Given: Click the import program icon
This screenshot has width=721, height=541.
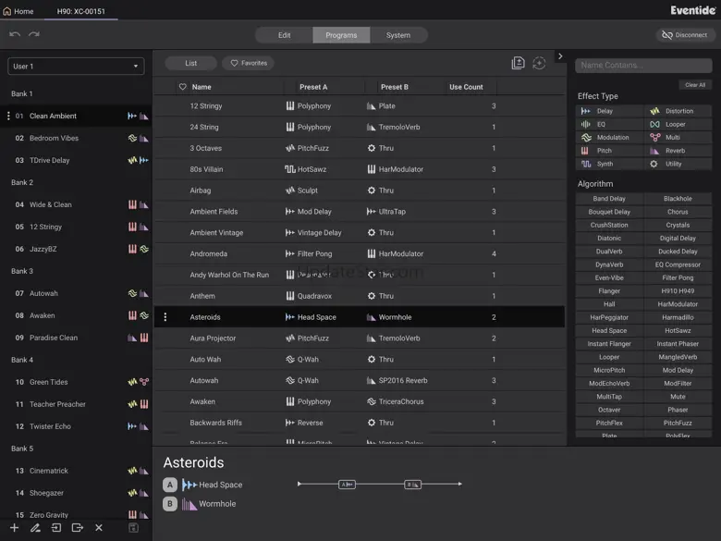Looking at the screenshot, I should [56, 528].
